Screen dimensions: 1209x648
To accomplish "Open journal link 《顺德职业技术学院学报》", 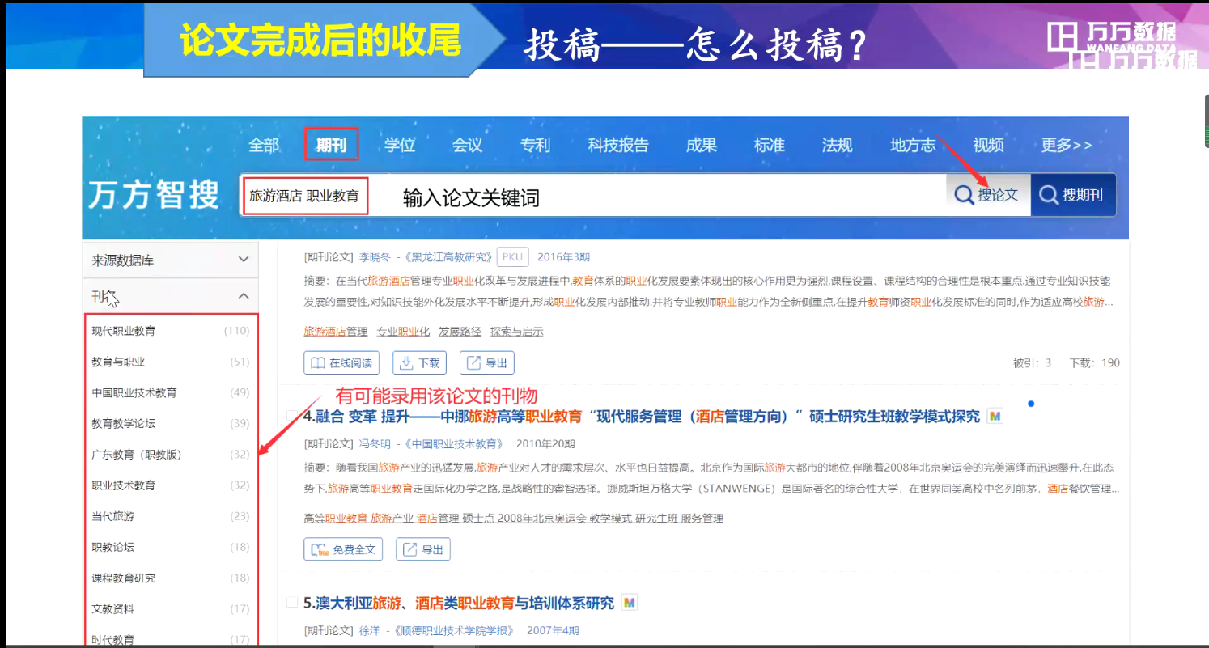I will pyautogui.click(x=455, y=630).
